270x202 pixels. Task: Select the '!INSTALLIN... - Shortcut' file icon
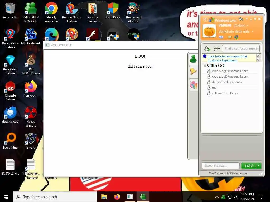tap(31, 169)
